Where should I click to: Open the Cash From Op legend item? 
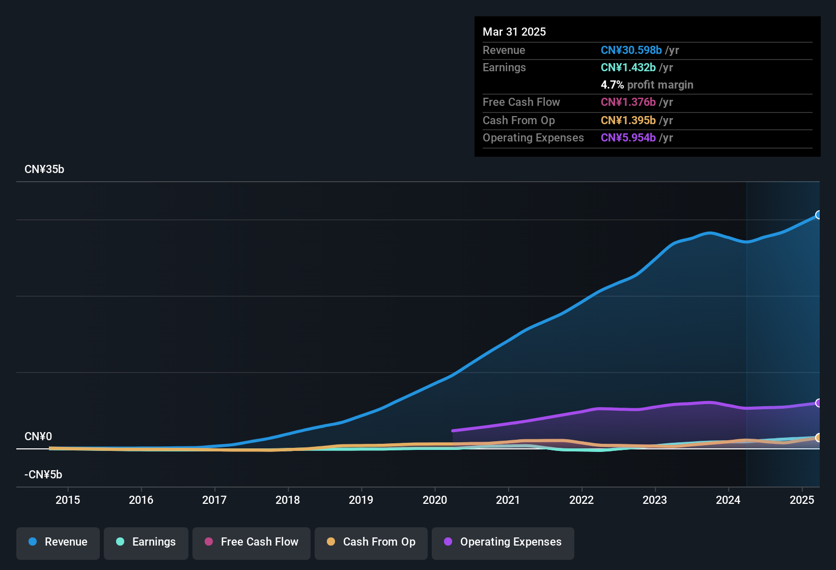click(x=371, y=542)
